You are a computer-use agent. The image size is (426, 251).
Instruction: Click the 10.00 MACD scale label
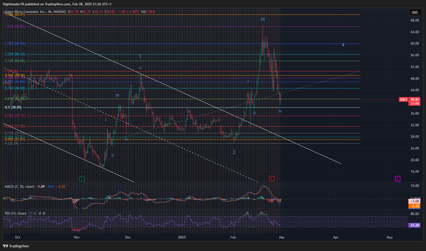coord(415,186)
